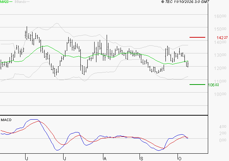Click the A month axis label
Viewport: 229px width, 161px height.
tap(105, 158)
